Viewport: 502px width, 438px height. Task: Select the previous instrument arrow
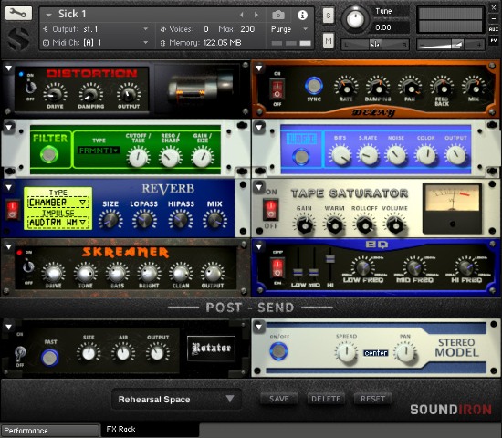pos(242,15)
